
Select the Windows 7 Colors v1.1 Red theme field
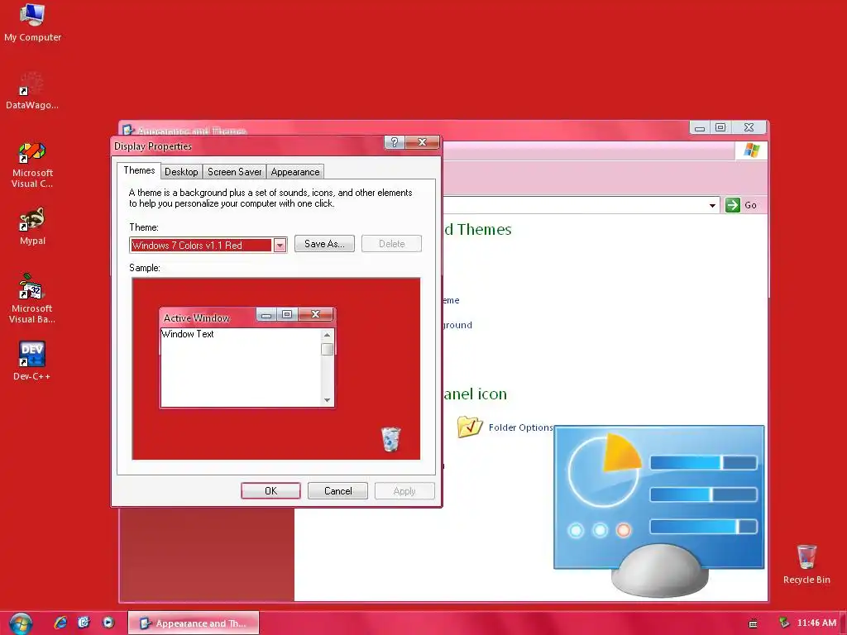tap(208, 245)
